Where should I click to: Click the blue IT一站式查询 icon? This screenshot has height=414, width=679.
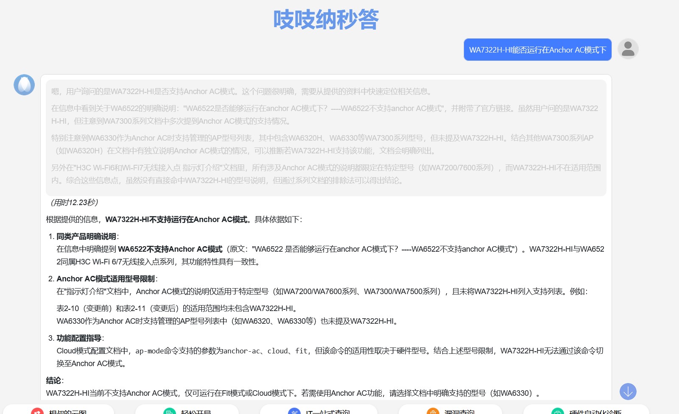[x=294, y=411]
